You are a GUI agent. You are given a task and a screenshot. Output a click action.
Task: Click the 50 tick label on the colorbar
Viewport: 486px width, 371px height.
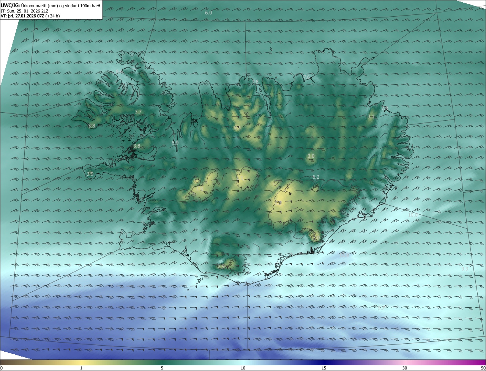tap(483, 368)
